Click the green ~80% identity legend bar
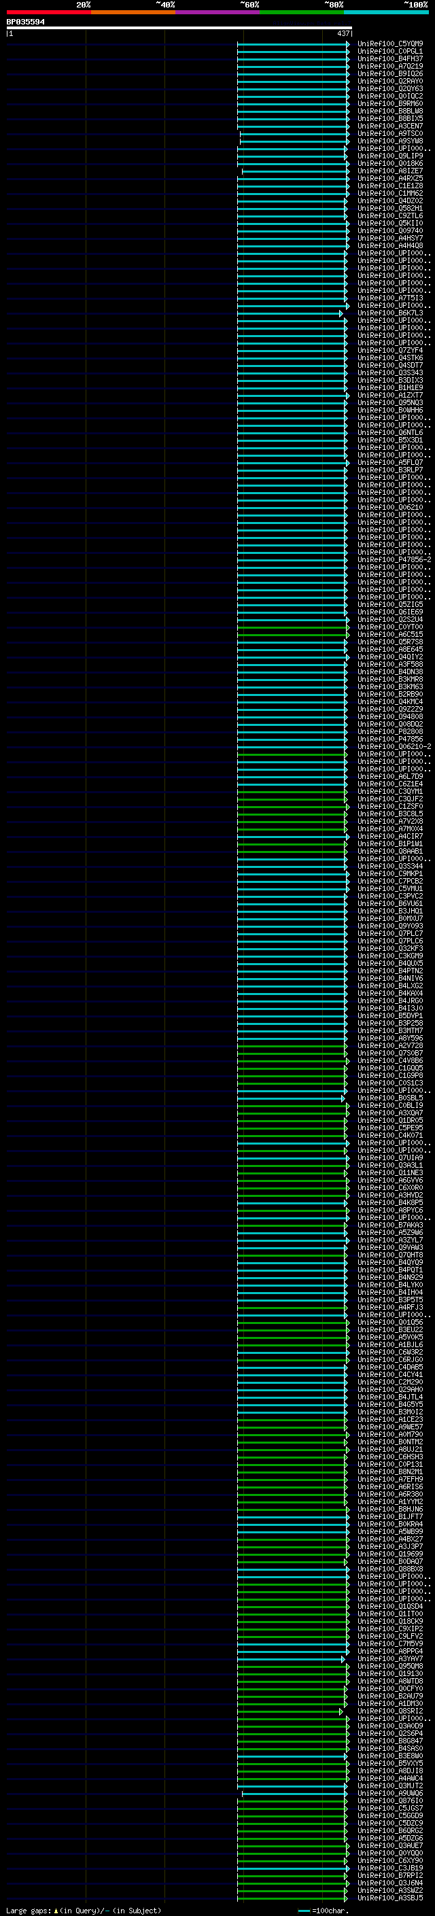Viewport: 435px width, 1916px height. click(302, 12)
